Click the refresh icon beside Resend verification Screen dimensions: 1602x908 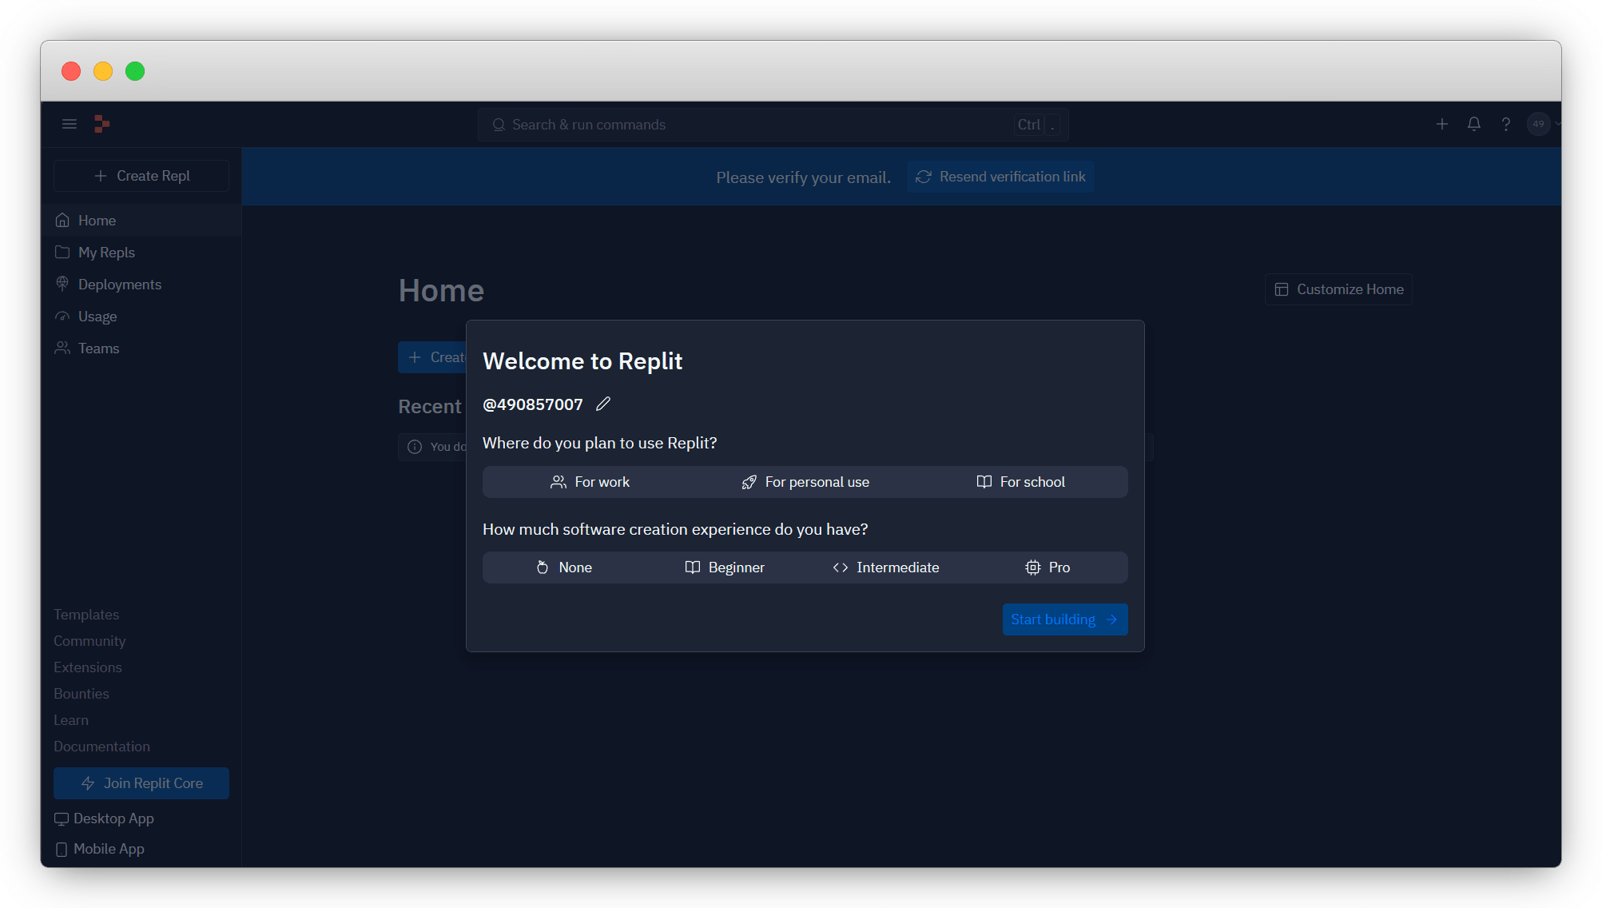(x=924, y=177)
